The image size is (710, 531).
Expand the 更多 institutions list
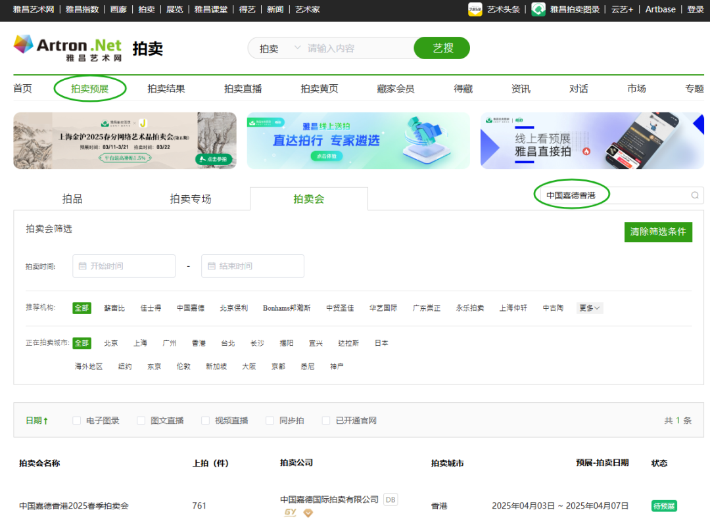point(590,308)
